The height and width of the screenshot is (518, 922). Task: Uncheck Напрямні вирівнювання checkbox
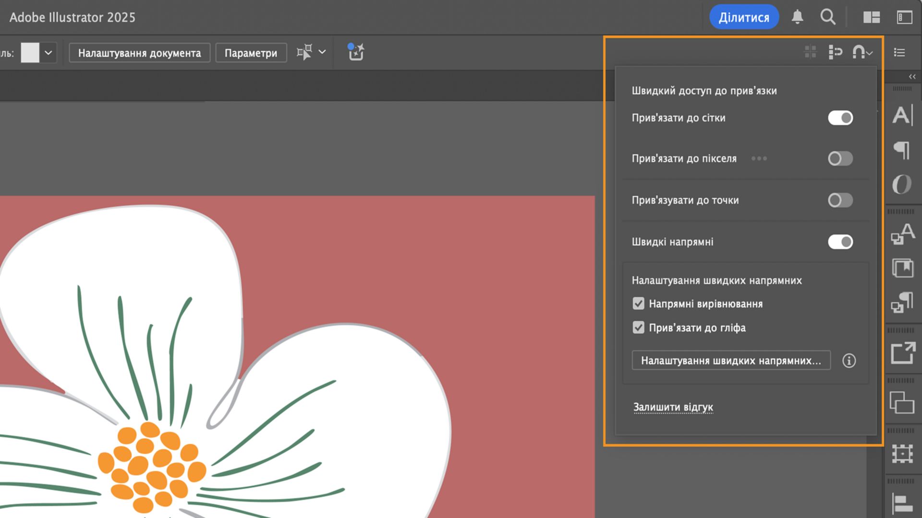pos(638,304)
